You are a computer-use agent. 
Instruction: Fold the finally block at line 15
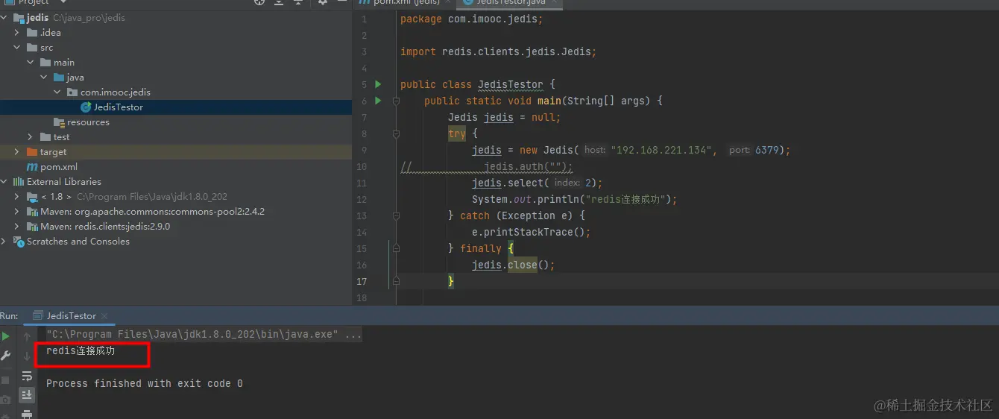[396, 248]
